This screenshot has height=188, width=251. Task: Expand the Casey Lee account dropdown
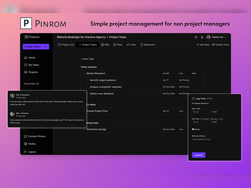click(216, 37)
